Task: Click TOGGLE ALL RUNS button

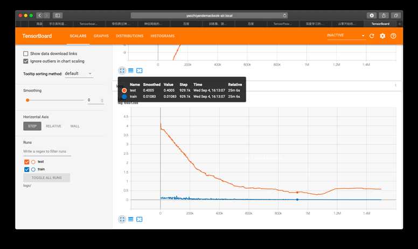Action: tap(47, 177)
